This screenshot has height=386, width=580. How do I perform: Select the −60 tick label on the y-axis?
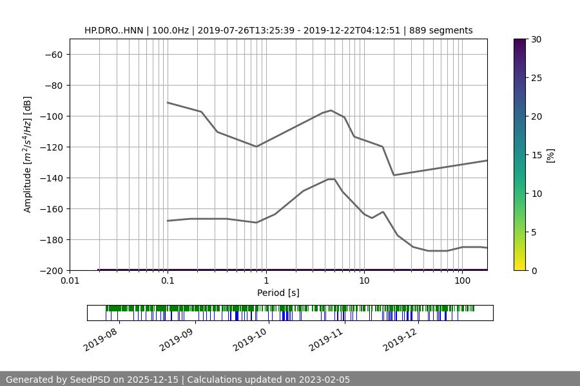point(52,54)
